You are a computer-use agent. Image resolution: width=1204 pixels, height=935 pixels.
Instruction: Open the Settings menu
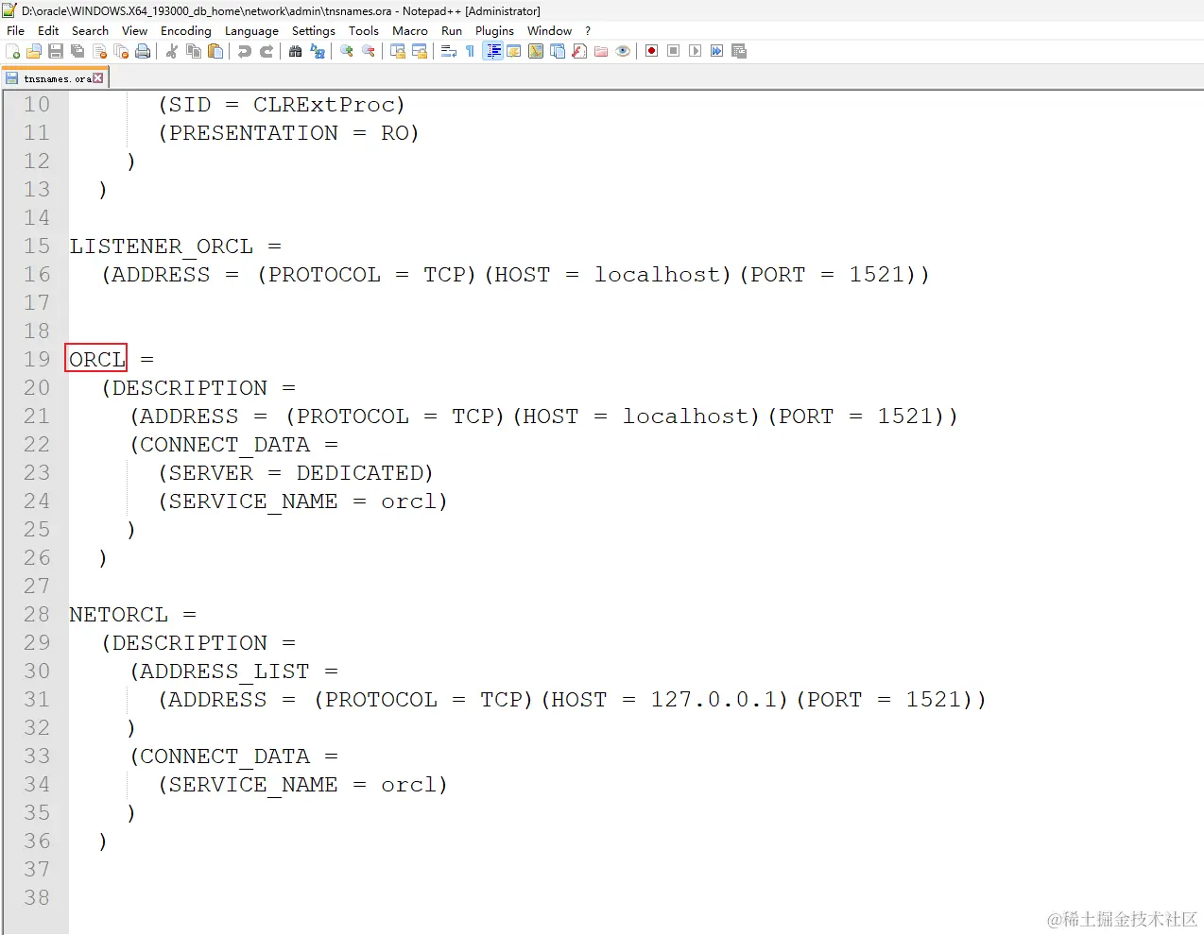(314, 30)
